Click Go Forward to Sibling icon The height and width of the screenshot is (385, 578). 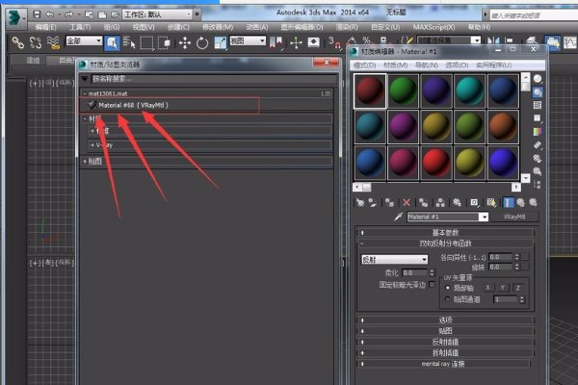(533, 202)
